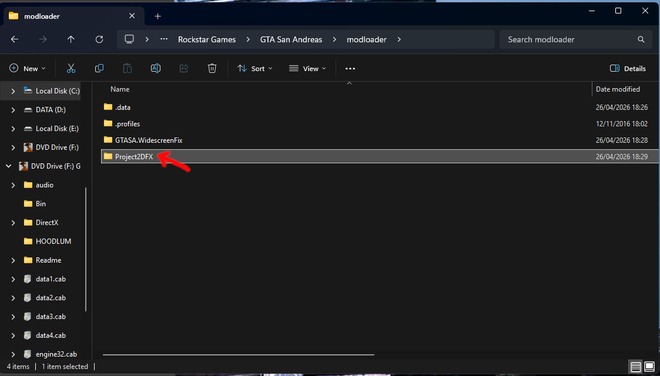Sort by the Name column header
Viewport: 660px width, 376px height.
[120, 89]
